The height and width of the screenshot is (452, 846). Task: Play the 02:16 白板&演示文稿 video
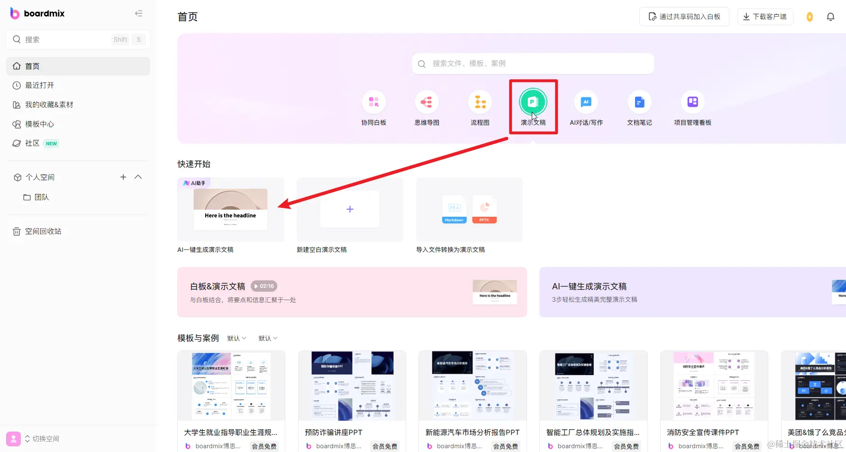tap(264, 286)
